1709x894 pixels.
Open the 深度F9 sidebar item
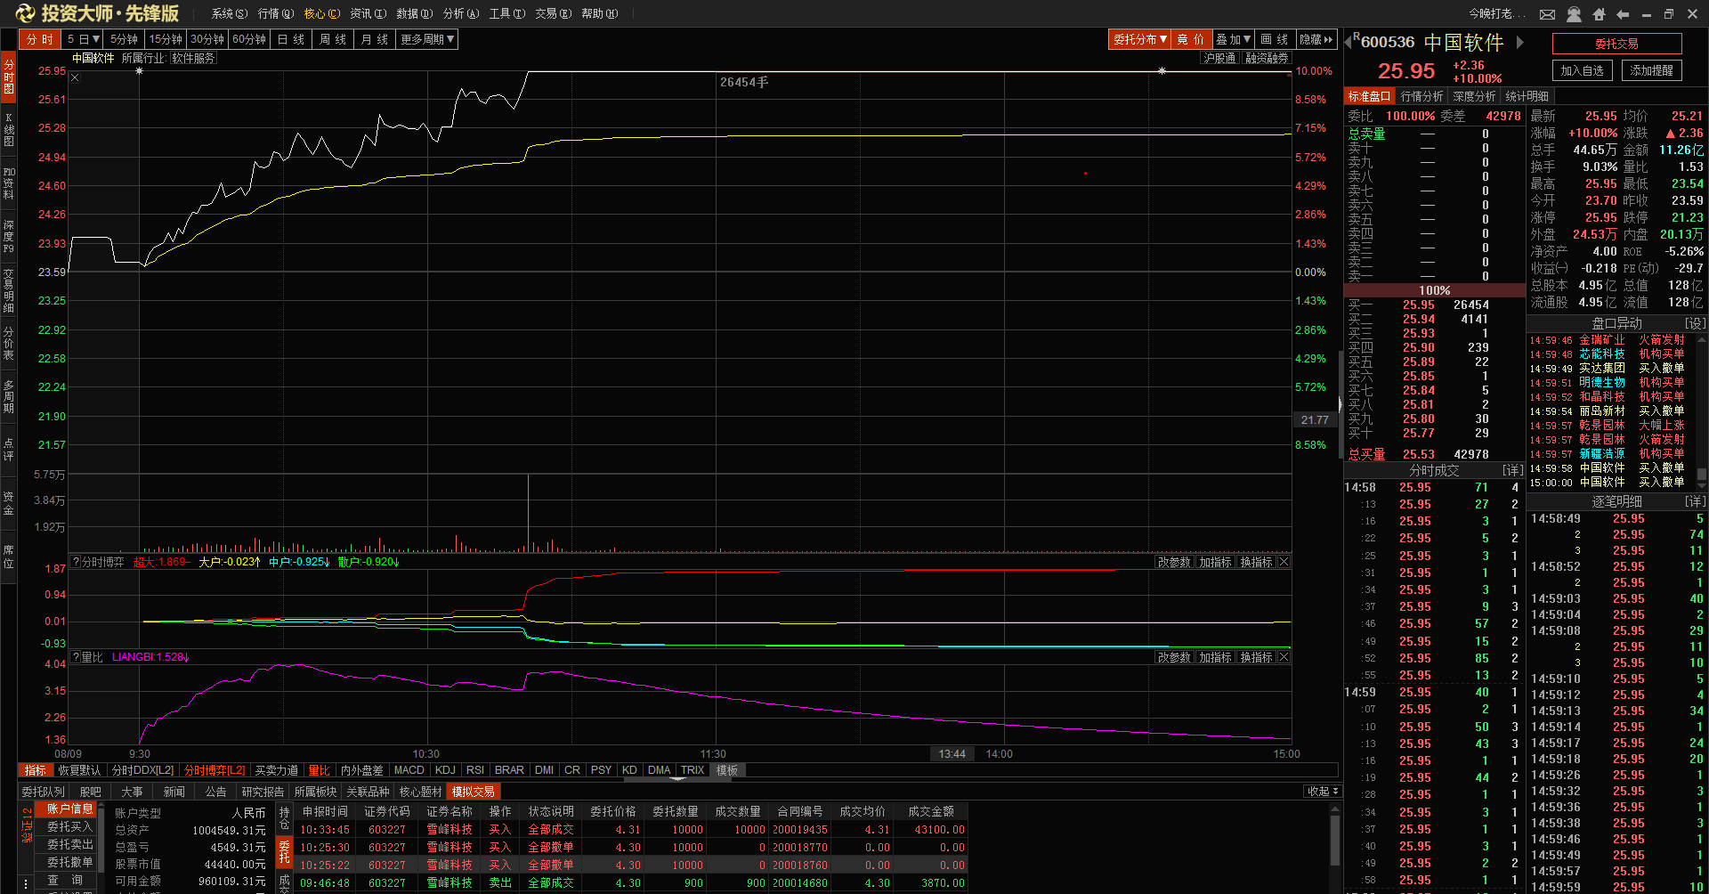(x=9, y=236)
